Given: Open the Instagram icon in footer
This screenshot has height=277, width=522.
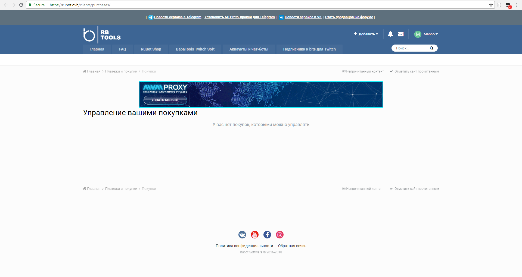Looking at the screenshot, I should click(280, 235).
